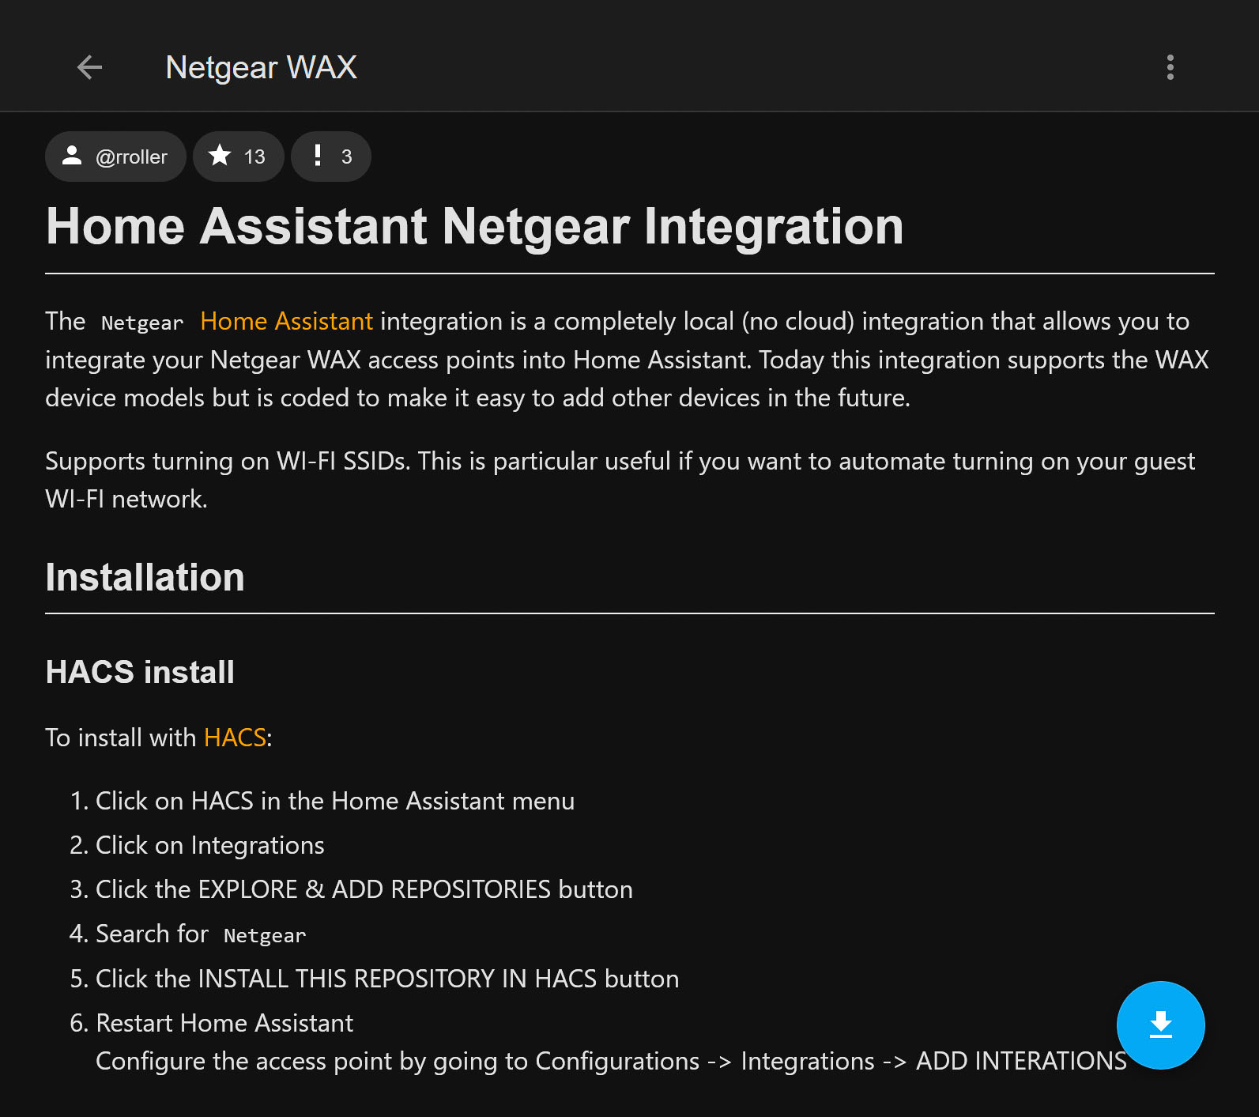Click the HACS install subheading

140,672
